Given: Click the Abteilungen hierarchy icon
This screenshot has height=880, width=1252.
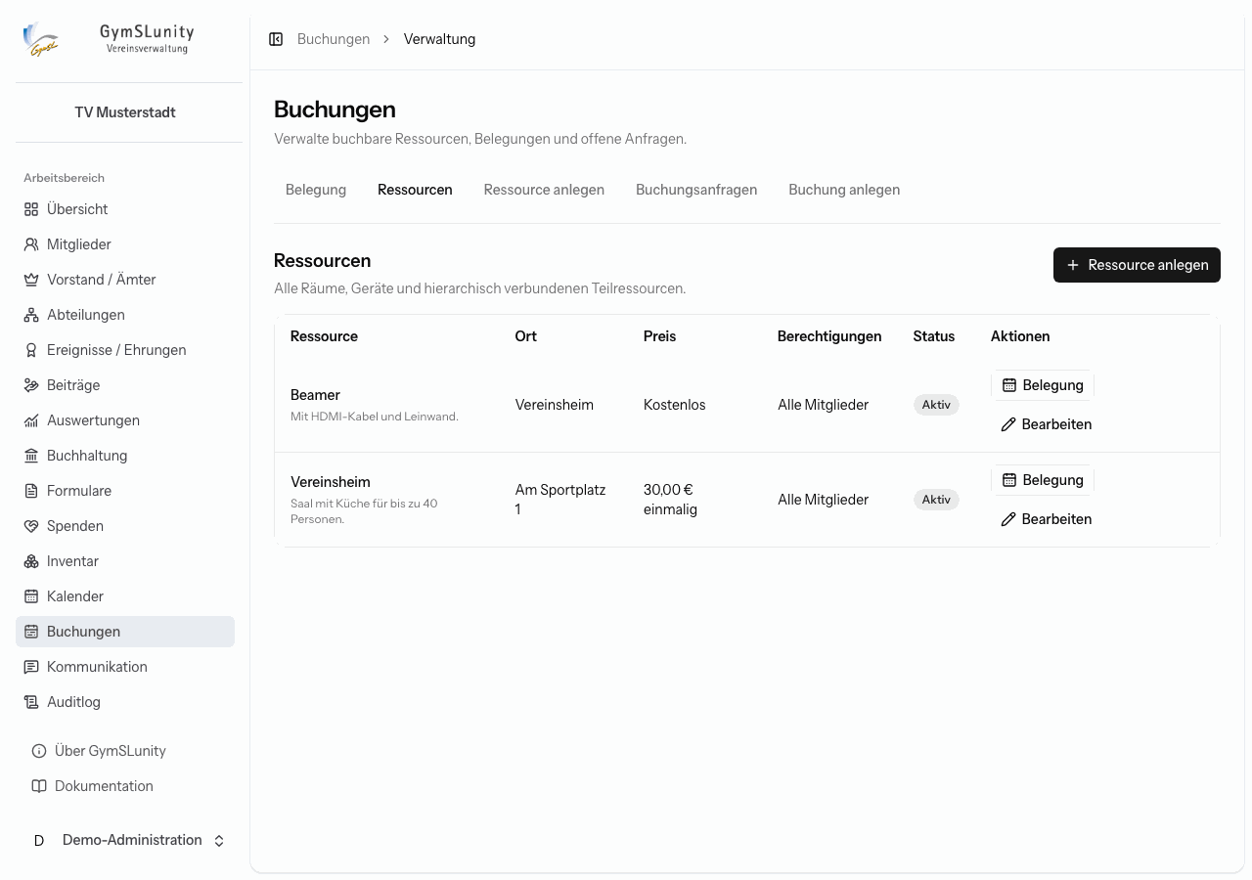Looking at the screenshot, I should tap(31, 315).
